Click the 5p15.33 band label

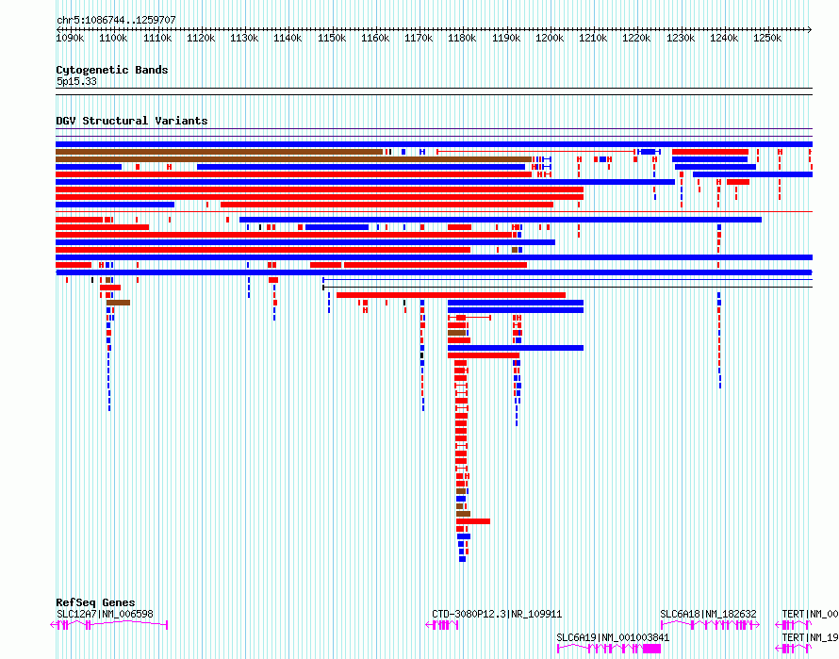click(x=76, y=81)
